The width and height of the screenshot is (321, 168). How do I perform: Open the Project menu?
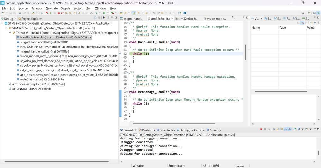(x=78, y=8)
